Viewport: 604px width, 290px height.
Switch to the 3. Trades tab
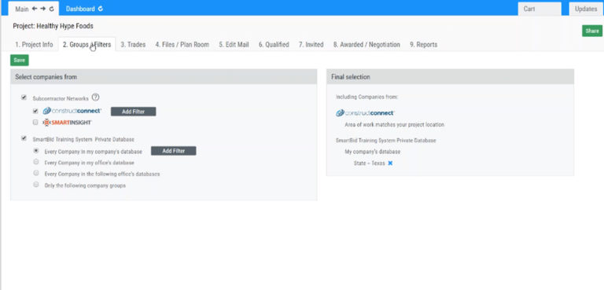coord(133,45)
